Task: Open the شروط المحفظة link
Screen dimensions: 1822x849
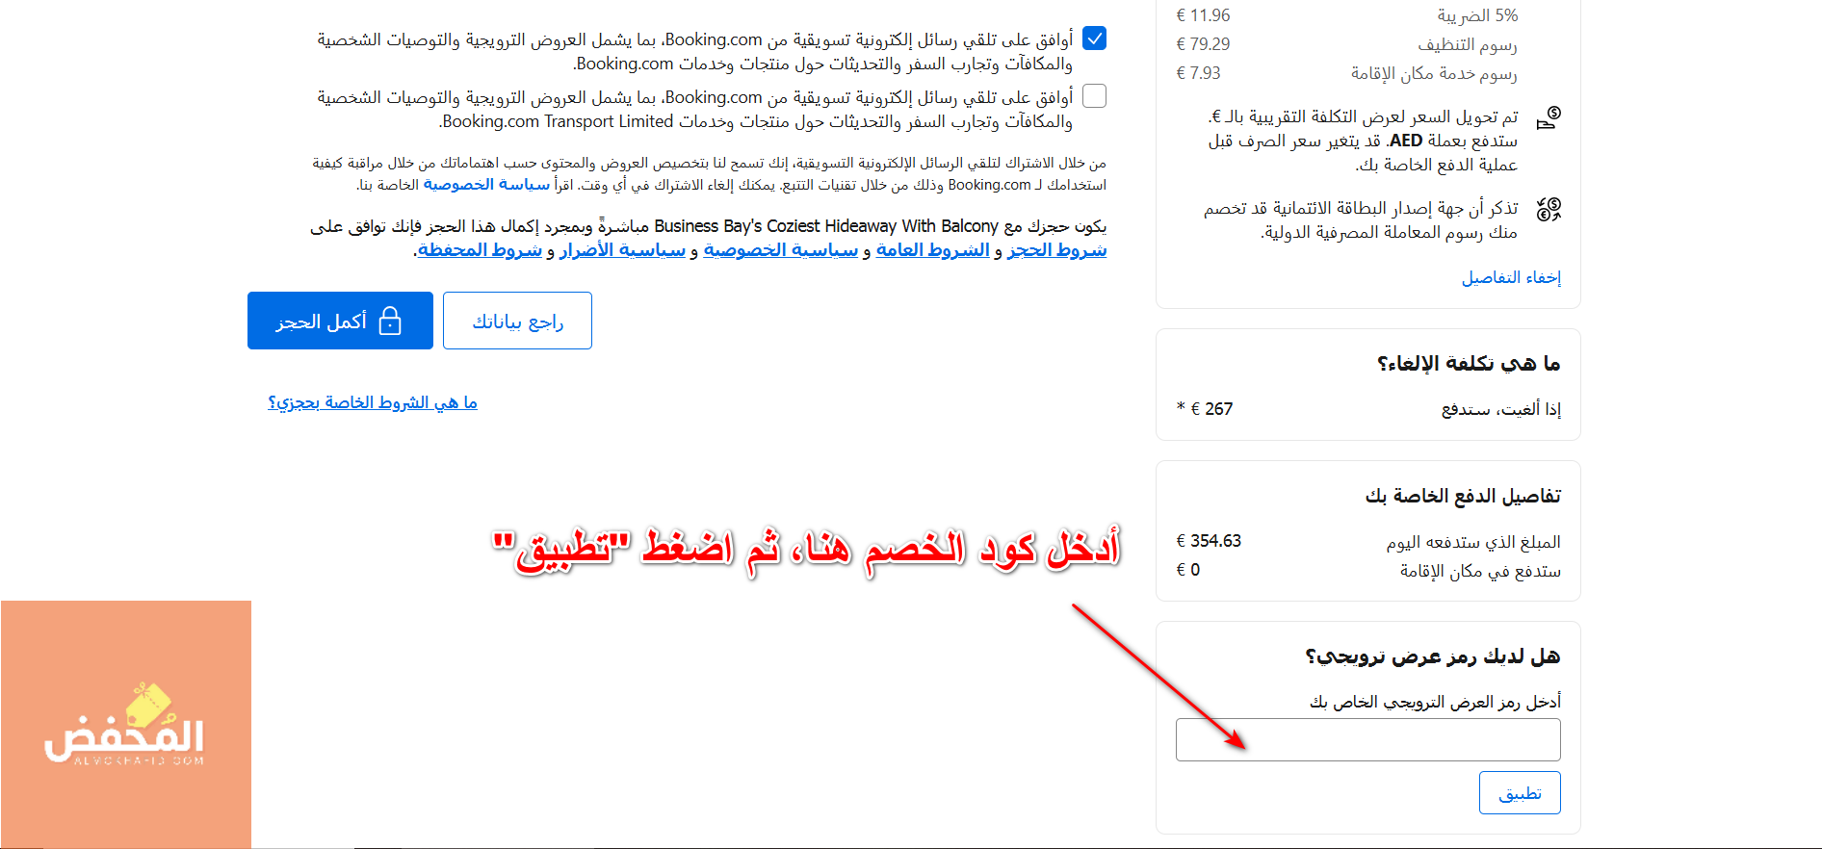Action: click(x=480, y=250)
